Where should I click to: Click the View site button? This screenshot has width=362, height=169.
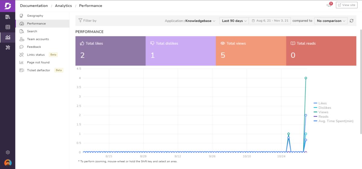346,5
